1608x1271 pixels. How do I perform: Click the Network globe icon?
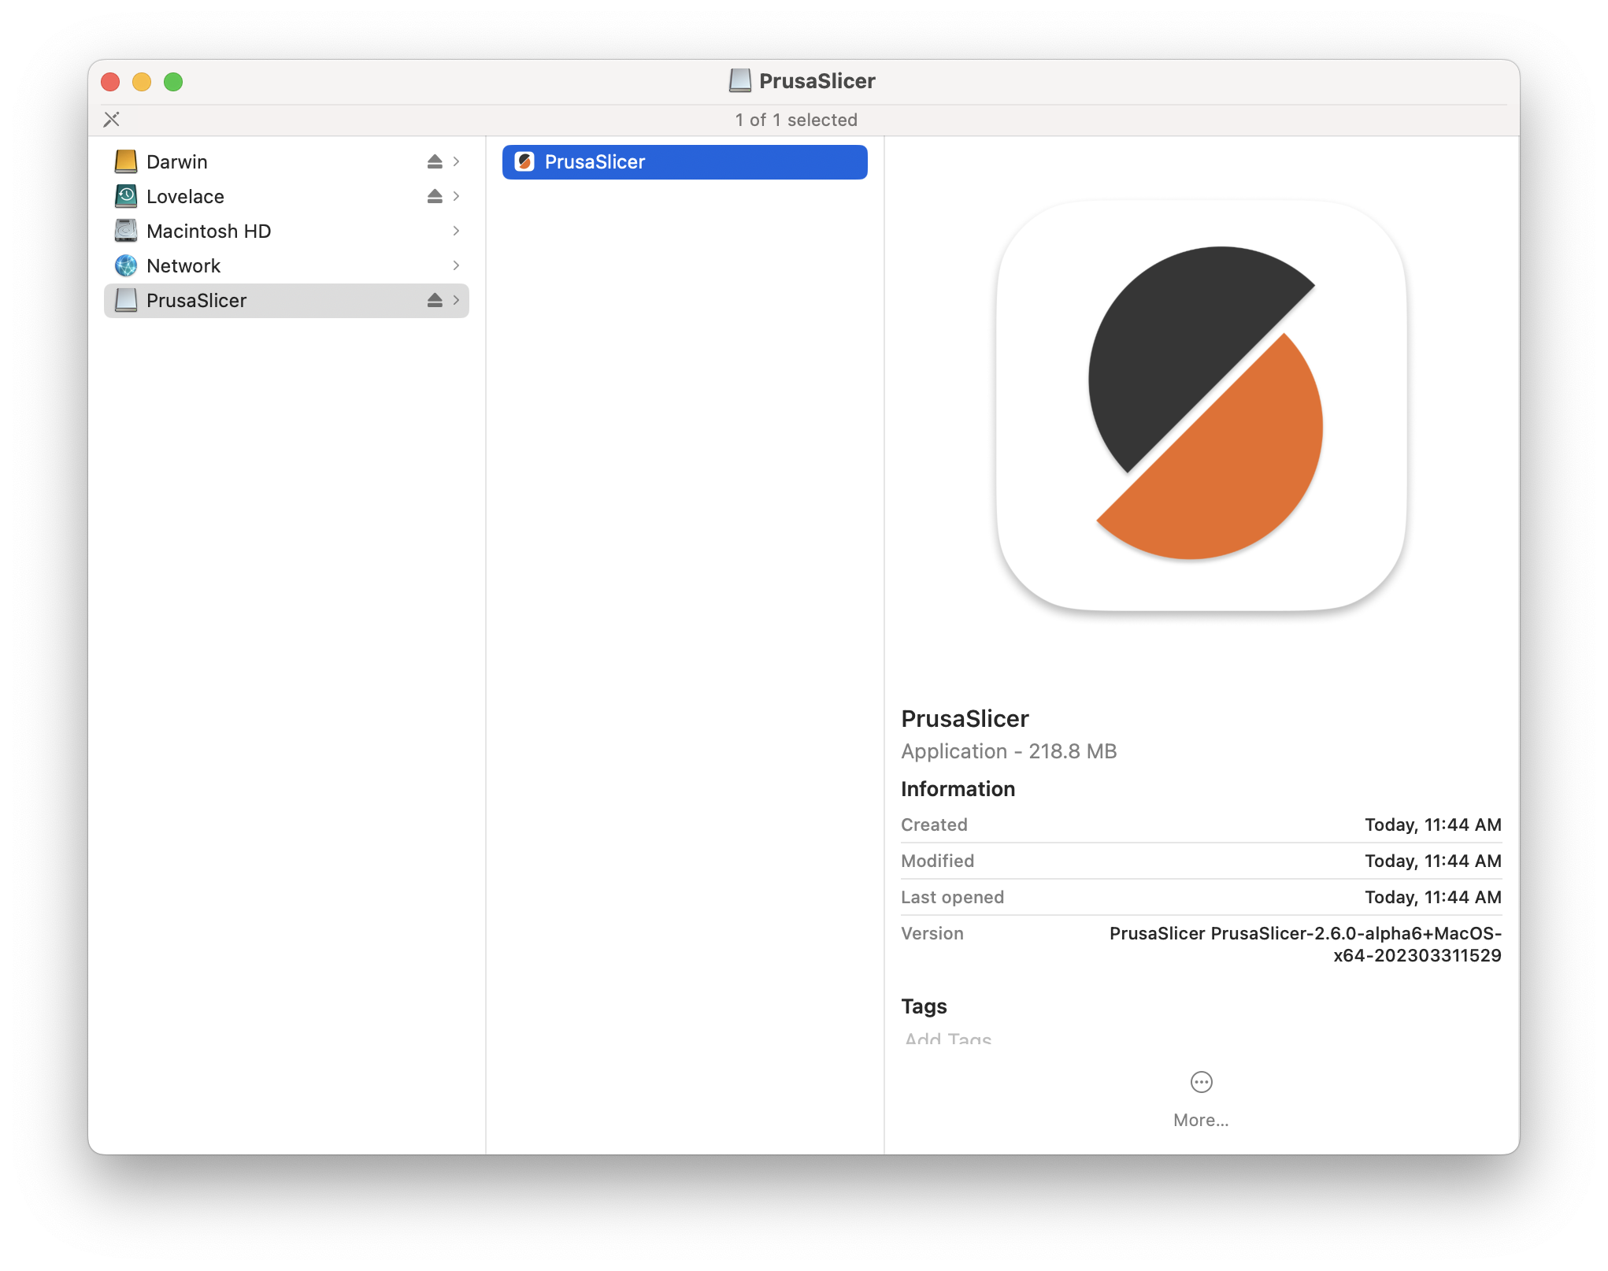126,265
